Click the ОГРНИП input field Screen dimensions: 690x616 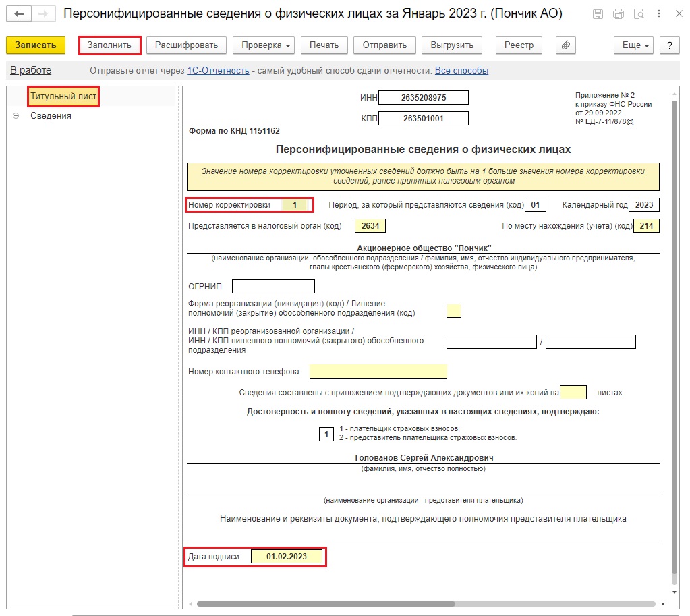(273, 287)
